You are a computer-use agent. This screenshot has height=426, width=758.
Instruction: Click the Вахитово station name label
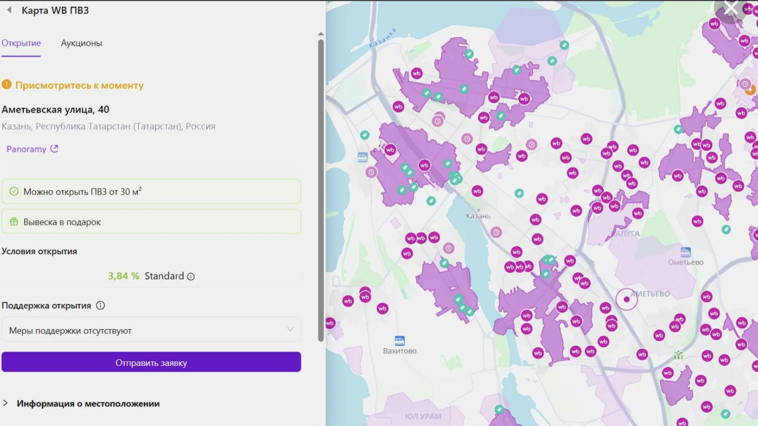pos(399,351)
